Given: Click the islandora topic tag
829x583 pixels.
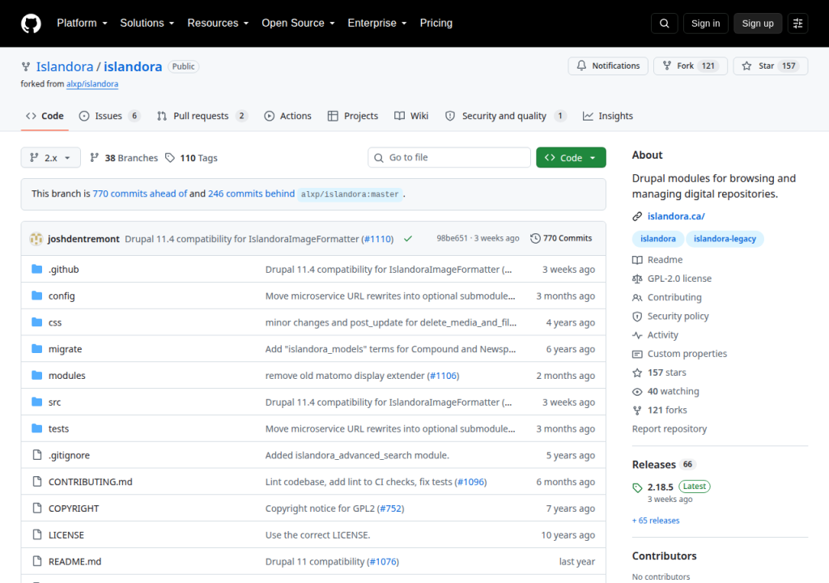Looking at the screenshot, I should 657,239.
